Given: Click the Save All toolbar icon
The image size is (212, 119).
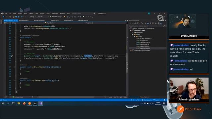Looking at the screenshot, I should coord(19,17).
